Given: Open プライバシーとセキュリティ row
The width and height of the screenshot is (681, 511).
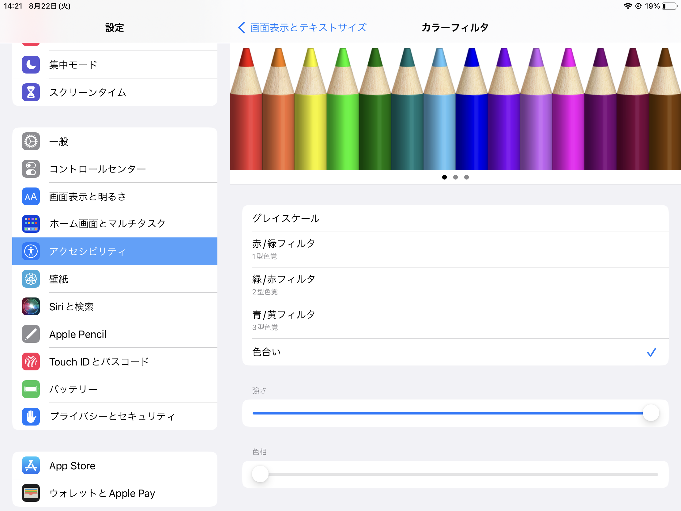Looking at the screenshot, I should pyautogui.click(x=115, y=417).
